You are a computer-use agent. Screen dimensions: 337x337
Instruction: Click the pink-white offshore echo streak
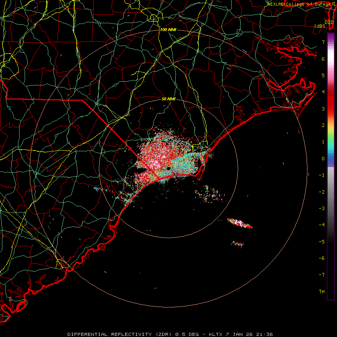pyautogui.click(x=240, y=223)
